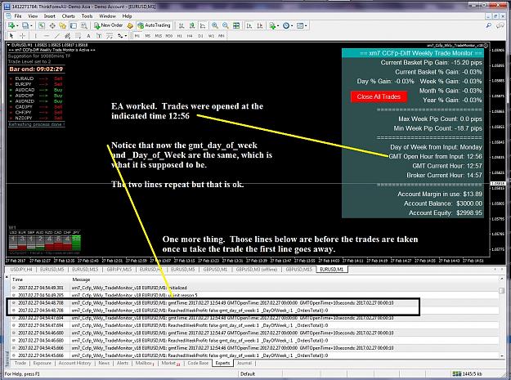This screenshot has height=380, width=511.
Task: Click the New Chart toolbar icon
Action: pyautogui.click(x=11, y=25)
